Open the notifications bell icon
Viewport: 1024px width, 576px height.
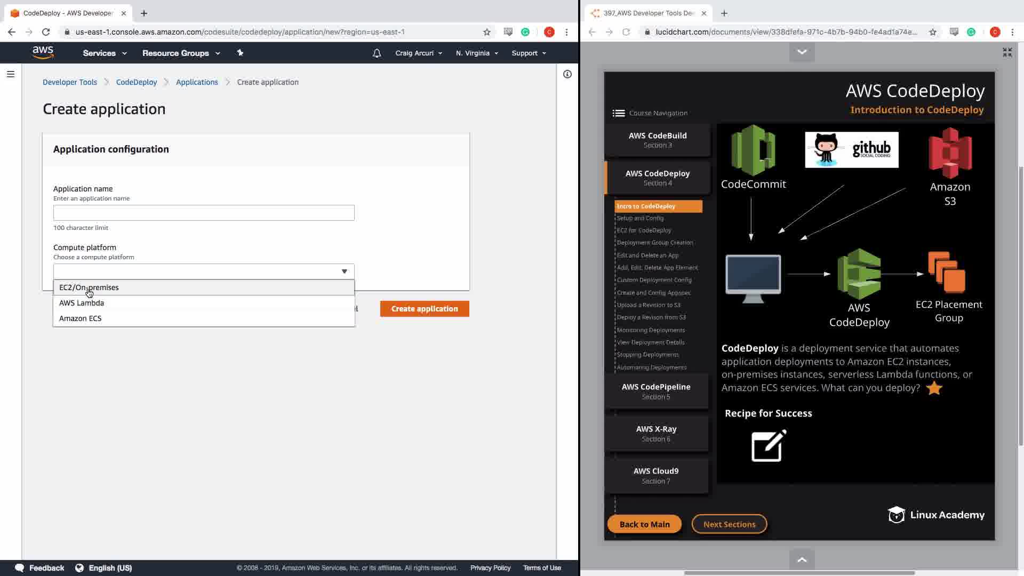pos(377,53)
